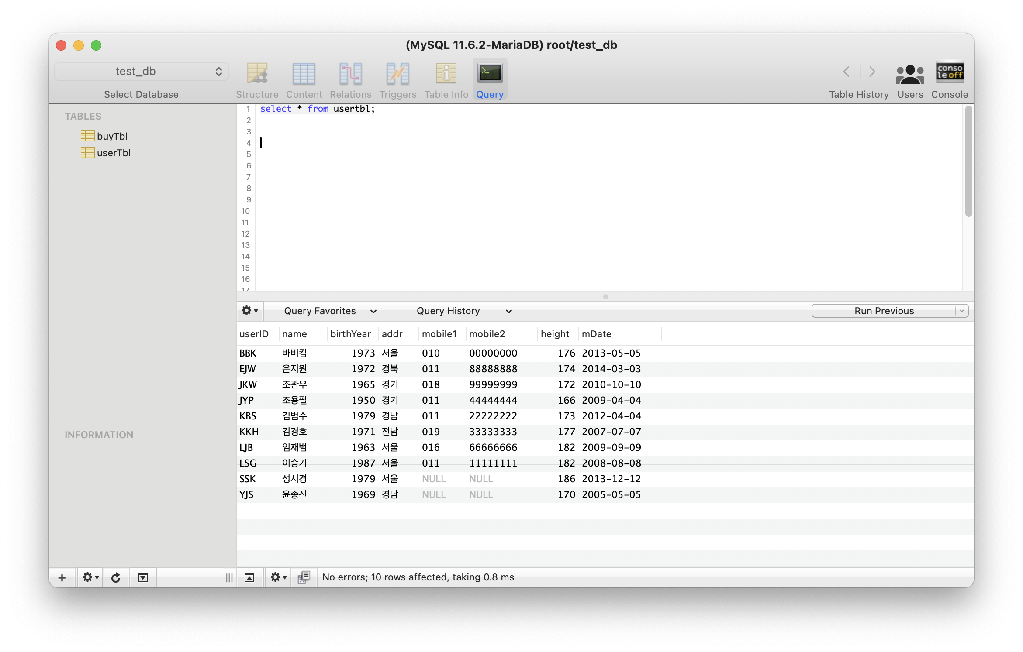Click the userTbl table icon
The image size is (1023, 652).
coord(87,153)
